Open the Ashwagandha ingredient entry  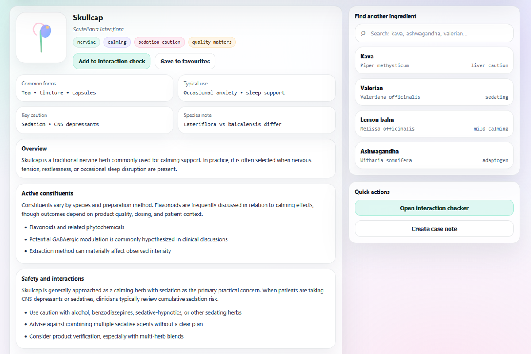(434, 155)
